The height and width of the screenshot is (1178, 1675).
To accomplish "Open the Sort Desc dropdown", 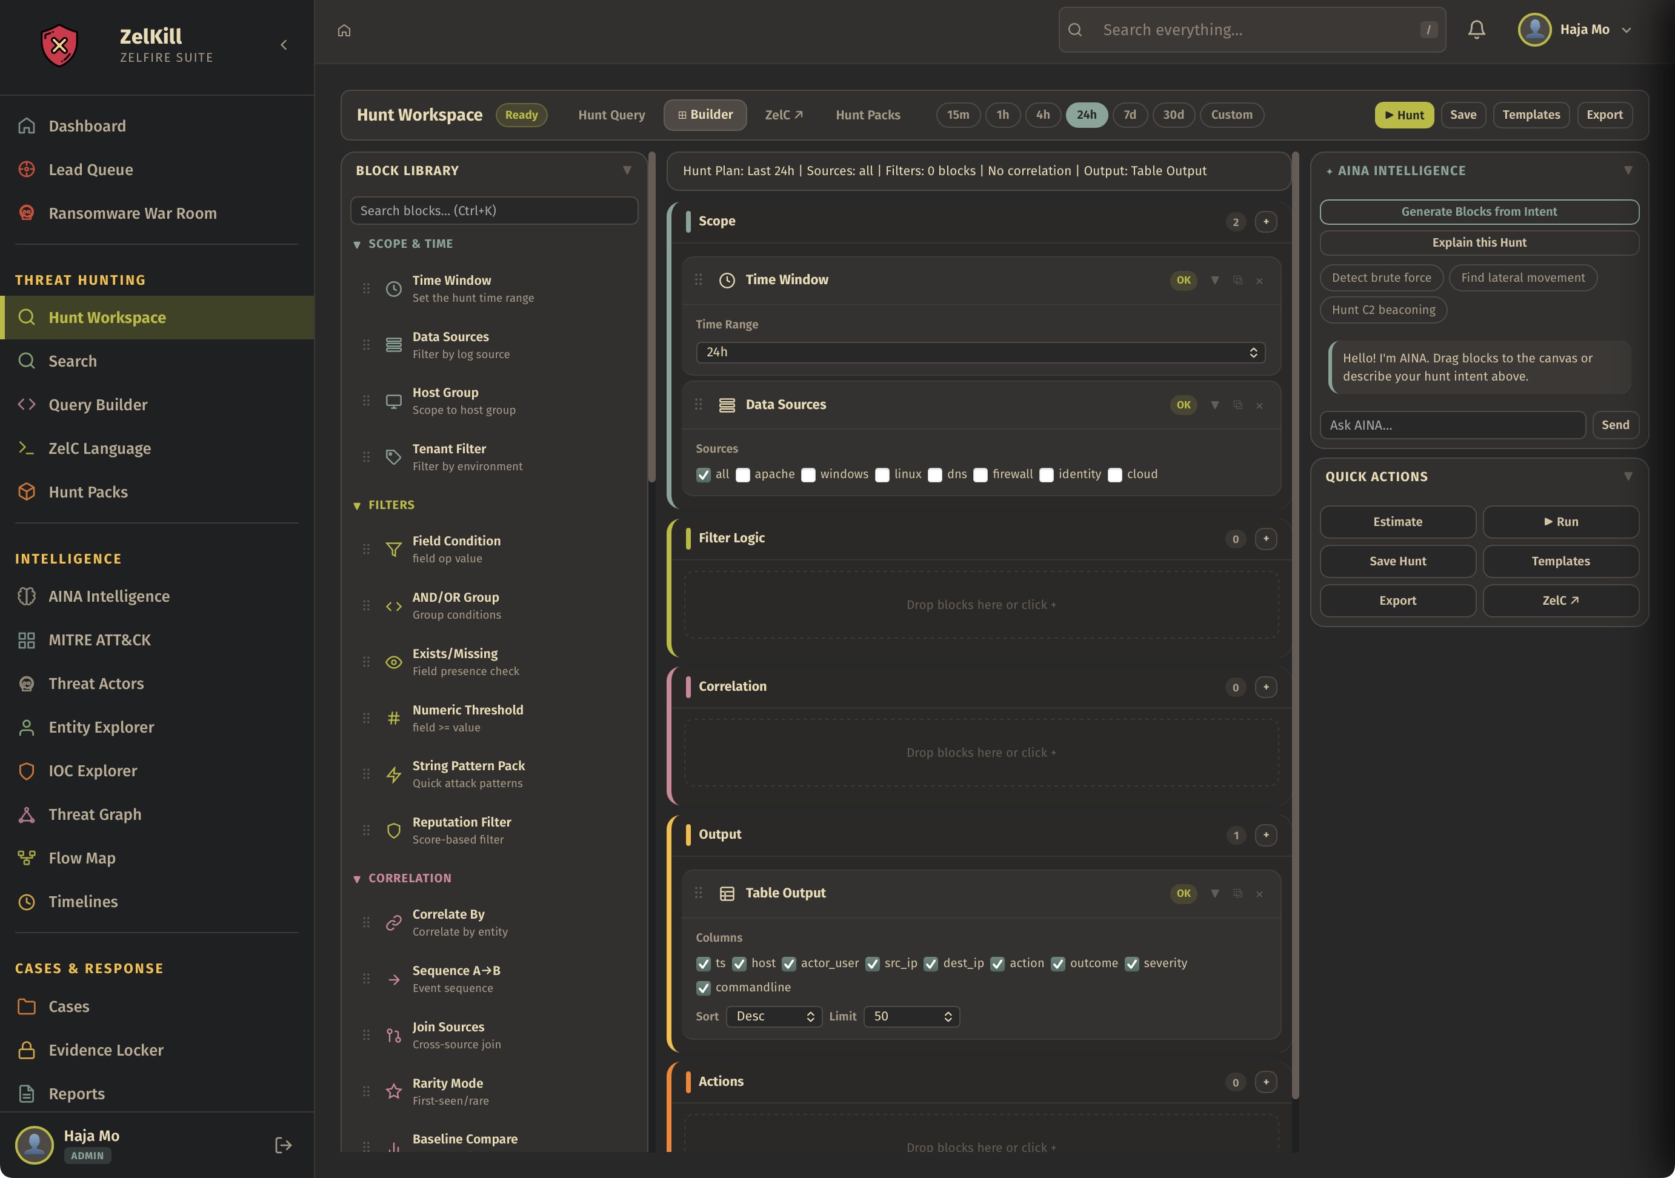I will 773,1016.
